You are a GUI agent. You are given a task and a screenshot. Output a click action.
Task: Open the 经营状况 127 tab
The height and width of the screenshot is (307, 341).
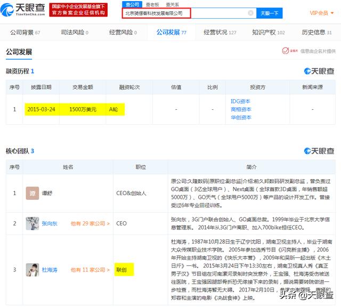pyautogui.click(x=220, y=33)
